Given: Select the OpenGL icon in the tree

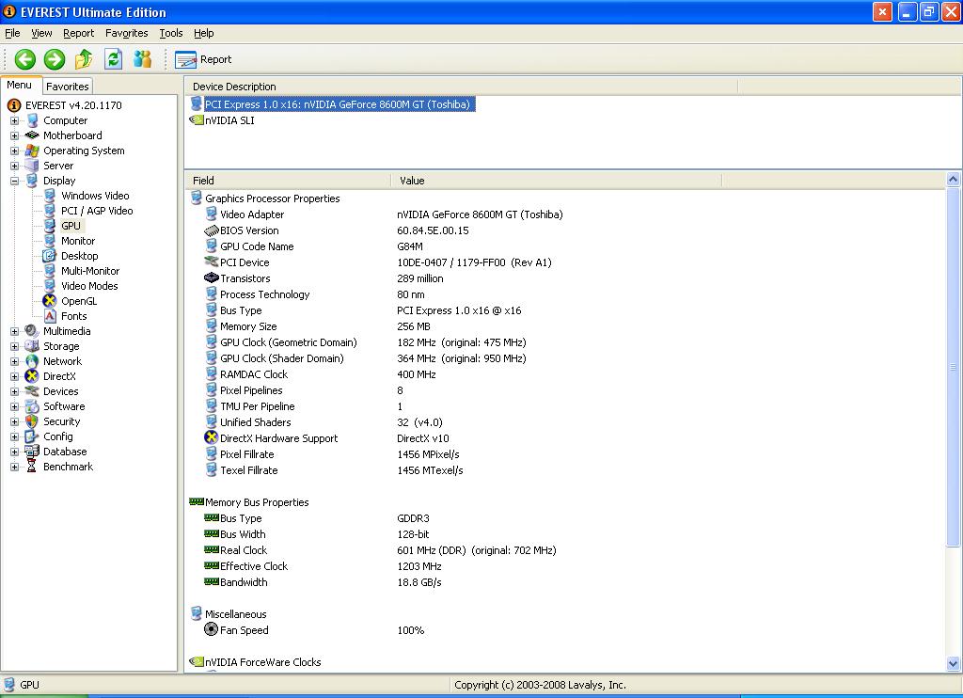Looking at the screenshot, I should click(50, 301).
